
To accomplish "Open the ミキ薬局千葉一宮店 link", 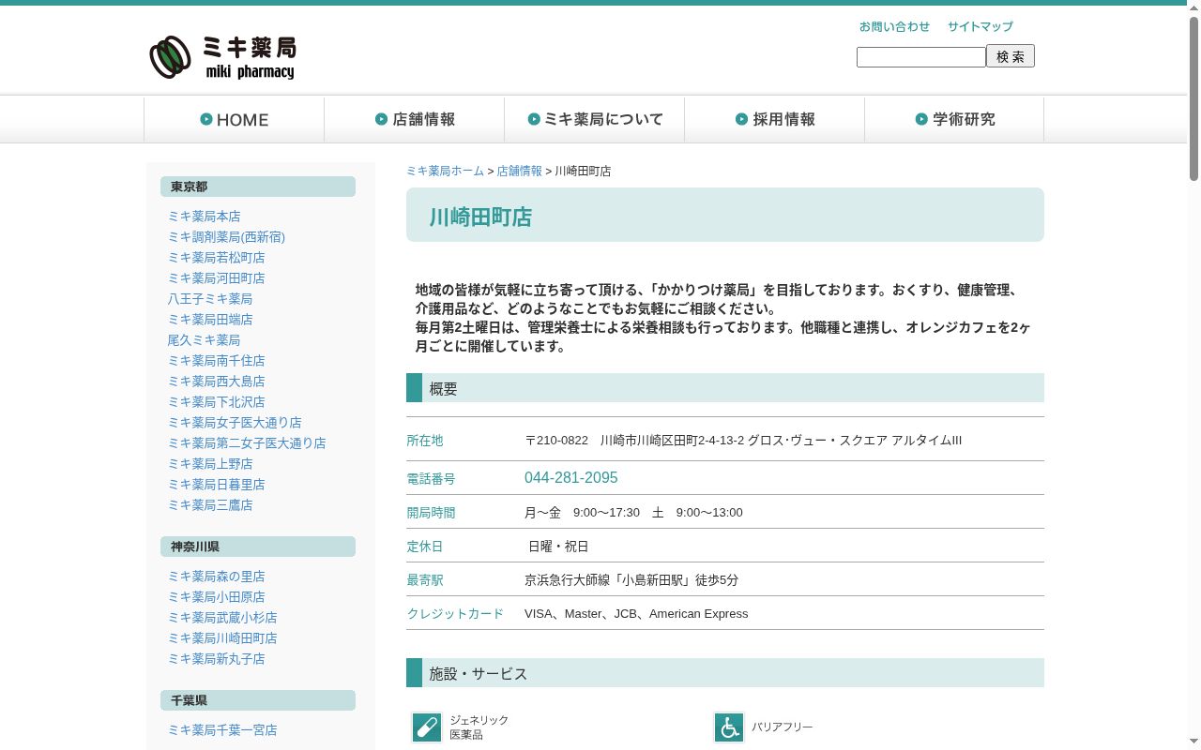I will 222,730.
